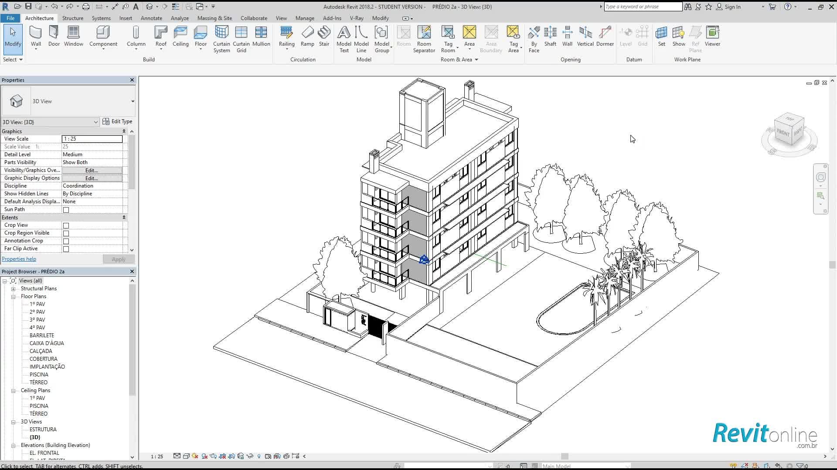Click the Visual Style icon in view control bar

pyautogui.click(x=186, y=456)
